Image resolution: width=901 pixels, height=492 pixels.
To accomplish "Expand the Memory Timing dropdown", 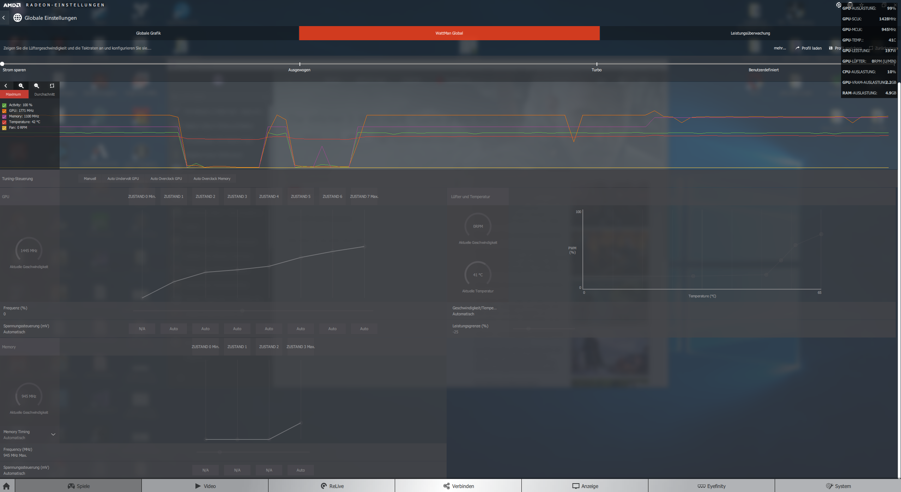I will (x=53, y=435).
